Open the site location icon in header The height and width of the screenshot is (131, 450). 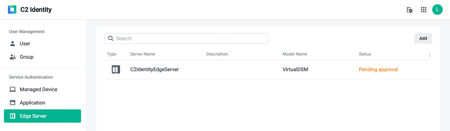pyautogui.click(x=409, y=10)
